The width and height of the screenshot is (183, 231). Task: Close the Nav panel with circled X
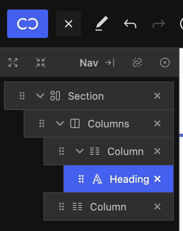click(x=165, y=62)
